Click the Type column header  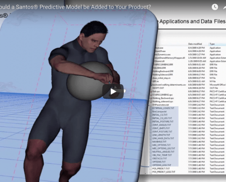coord(212,44)
